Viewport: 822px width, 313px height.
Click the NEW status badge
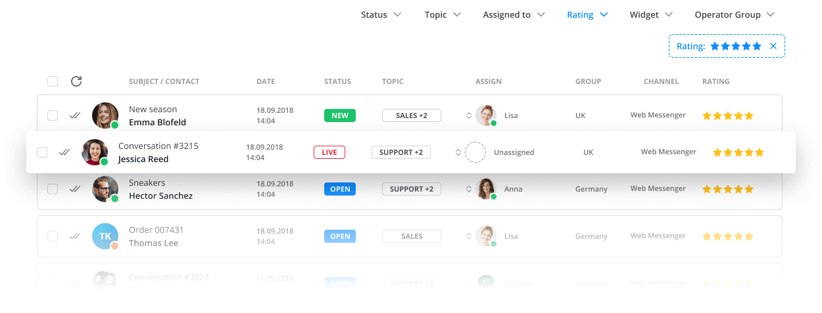(x=340, y=115)
